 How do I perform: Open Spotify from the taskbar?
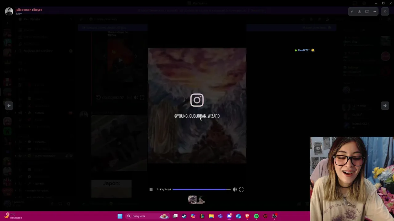tap(256, 216)
